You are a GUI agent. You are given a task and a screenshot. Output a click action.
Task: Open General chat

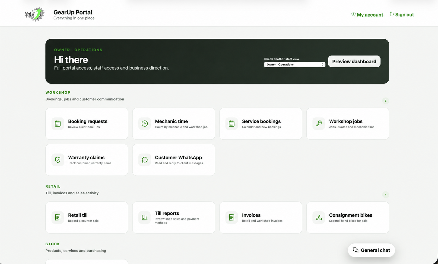click(x=371, y=250)
